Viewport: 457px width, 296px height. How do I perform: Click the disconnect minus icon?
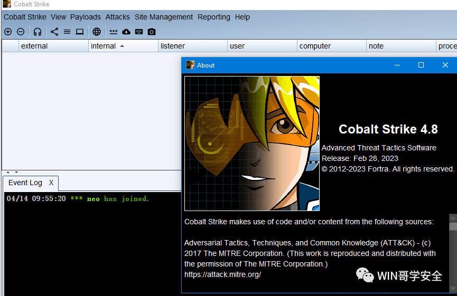coord(21,32)
